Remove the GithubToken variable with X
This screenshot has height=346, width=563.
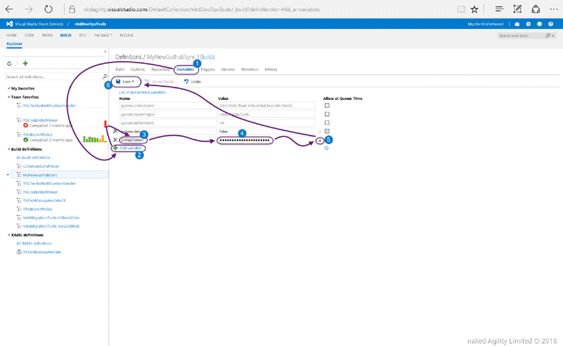pos(115,140)
